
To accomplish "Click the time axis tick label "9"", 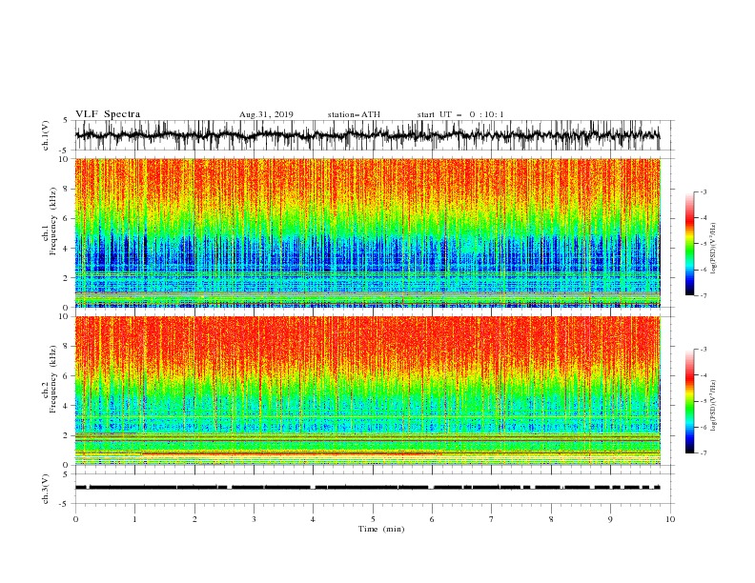I will click(x=610, y=519).
